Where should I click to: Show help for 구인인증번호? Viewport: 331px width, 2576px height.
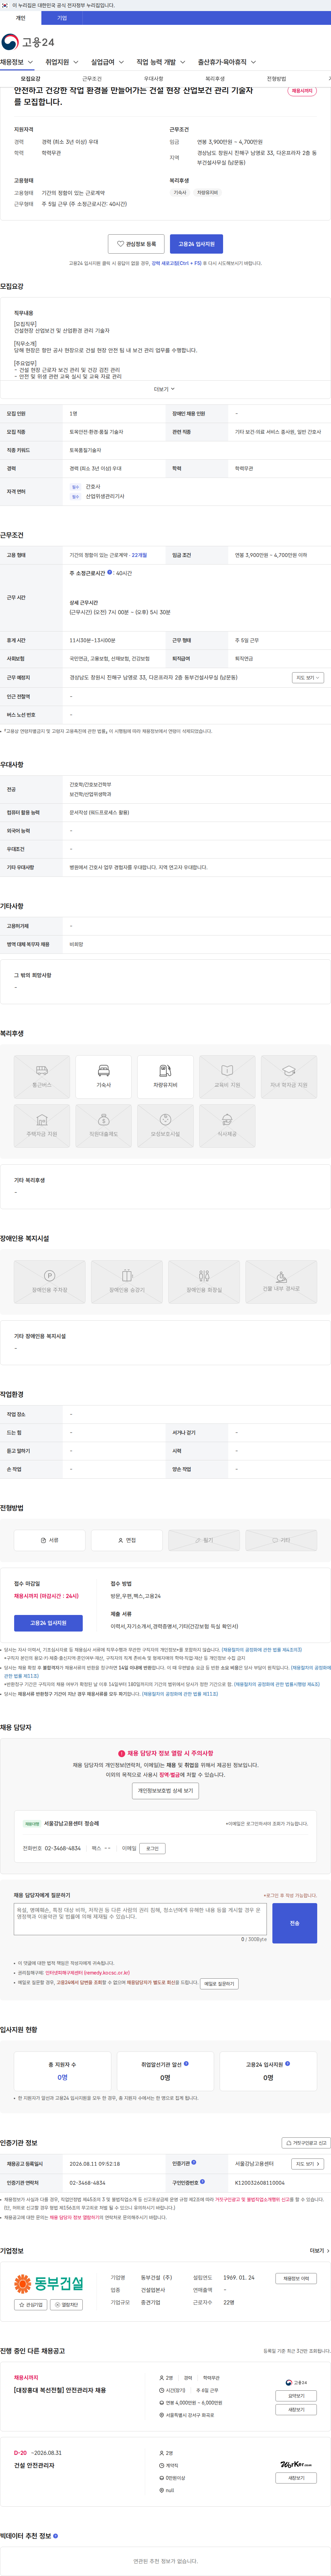coord(202,2182)
